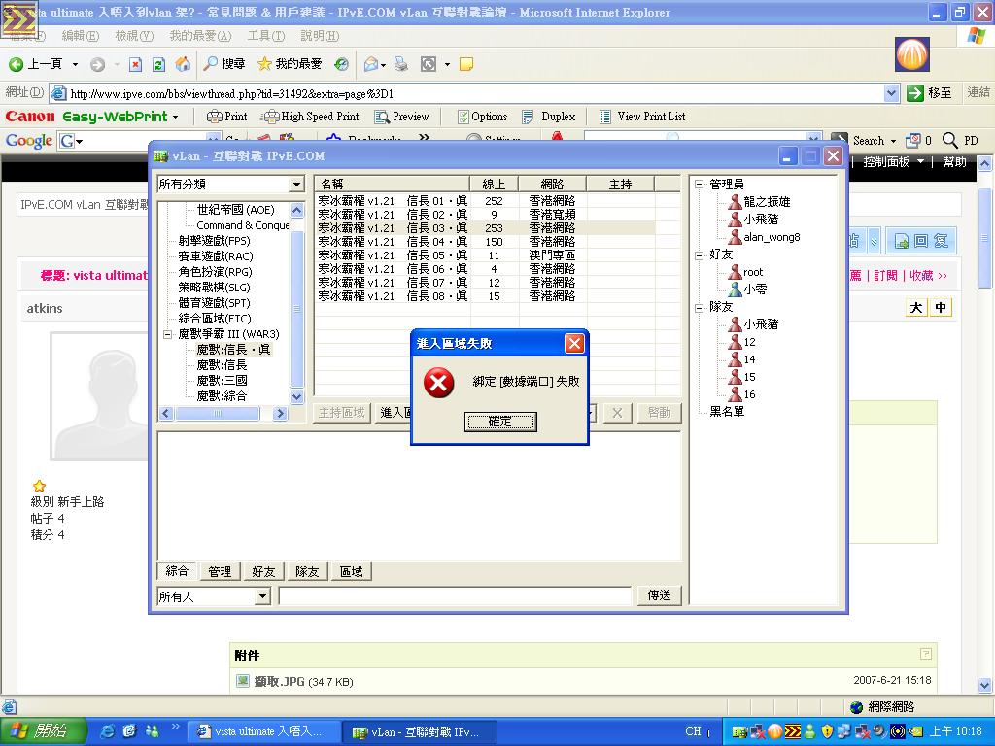Image resolution: width=995 pixels, height=746 pixels.
Task: Enable Duplex printing option
Action: coord(551,116)
